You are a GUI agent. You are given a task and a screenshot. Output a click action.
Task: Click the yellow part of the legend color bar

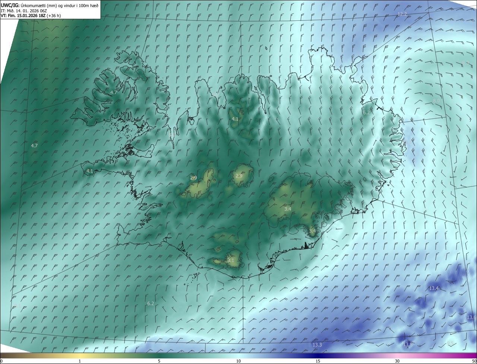[80, 356]
